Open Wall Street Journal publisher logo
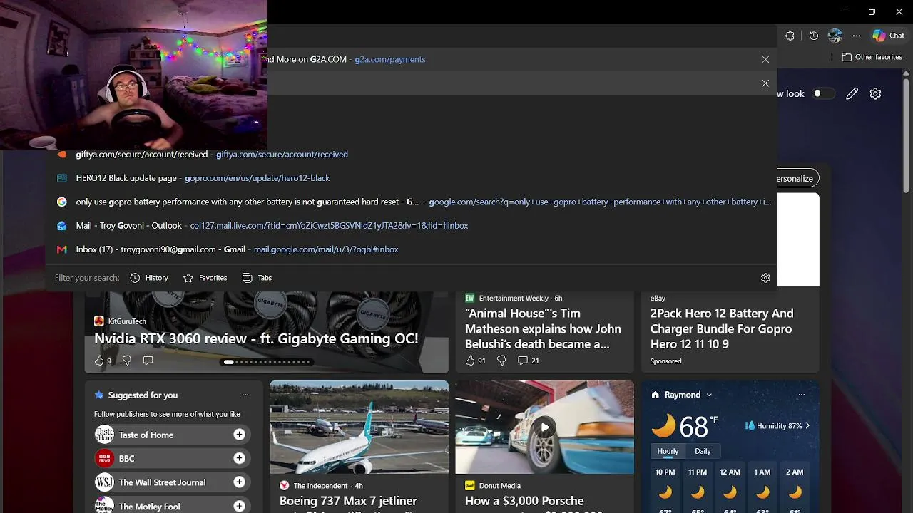 104,482
